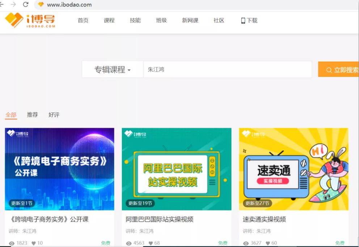Viewport: 359px width, 247px height.
Task: Click the iBodao logo in header
Action: pos(30,20)
